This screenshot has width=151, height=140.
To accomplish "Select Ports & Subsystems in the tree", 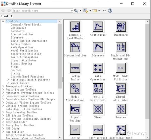I will pos(24,57).
